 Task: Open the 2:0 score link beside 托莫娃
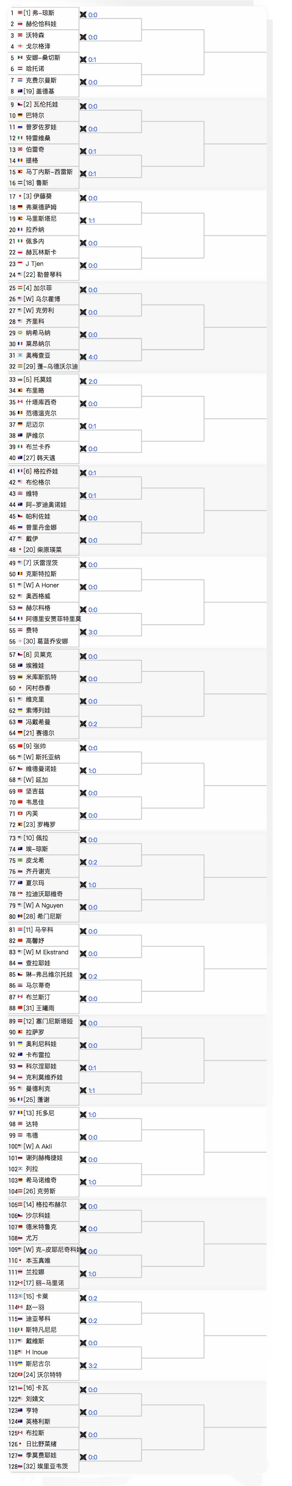93,381
